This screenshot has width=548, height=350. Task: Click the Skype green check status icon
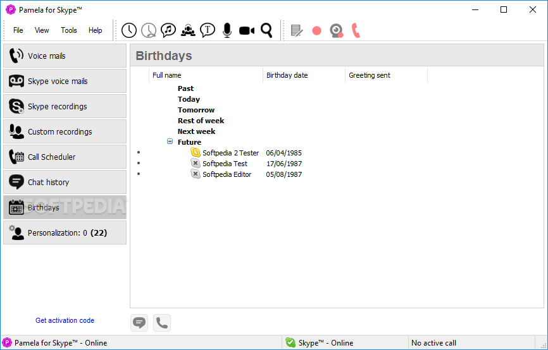point(290,342)
